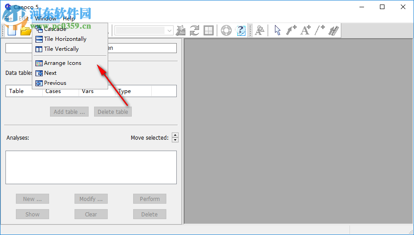Click the Table column header
The image size is (414, 235).
[x=24, y=91]
